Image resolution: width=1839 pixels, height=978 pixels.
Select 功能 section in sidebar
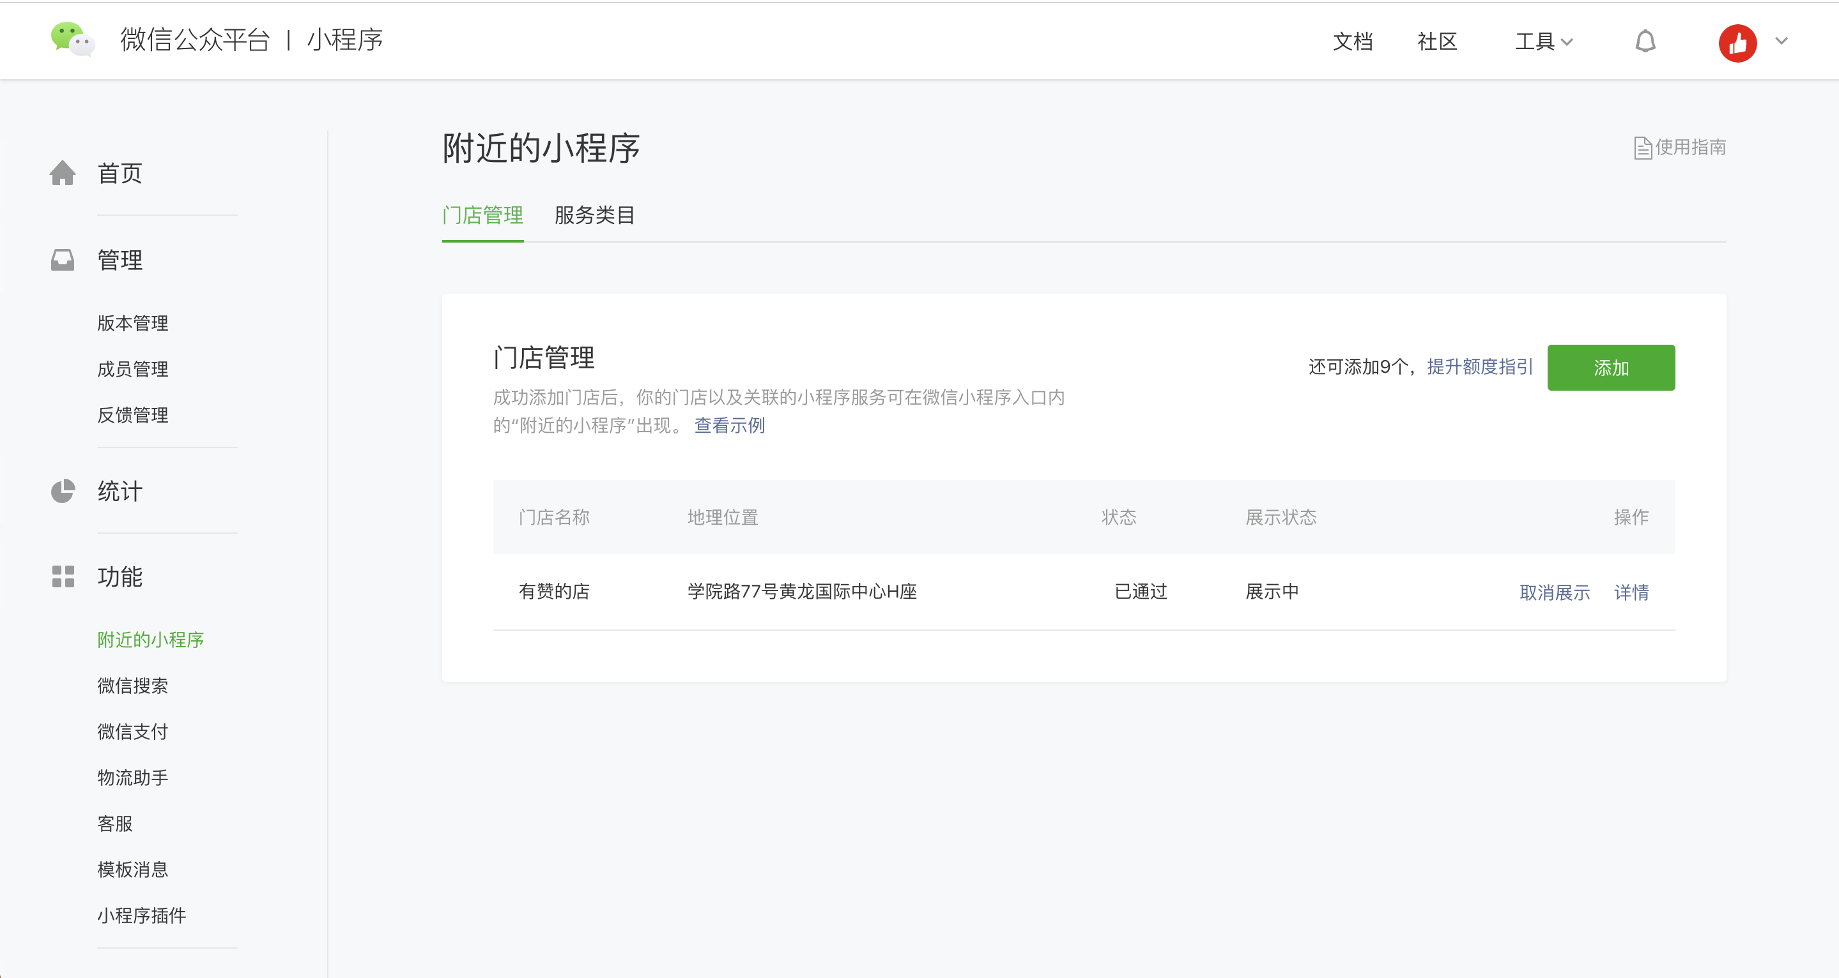(120, 576)
